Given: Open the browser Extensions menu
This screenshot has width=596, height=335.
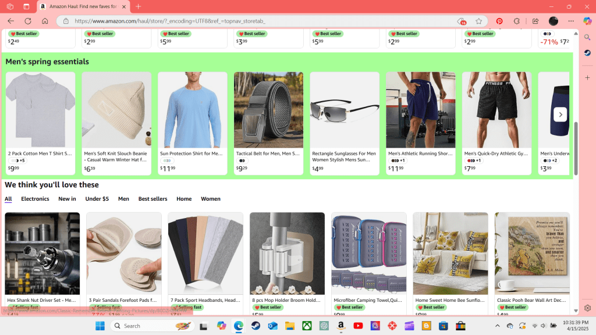Looking at the screenshot, I should click(516, 21).
